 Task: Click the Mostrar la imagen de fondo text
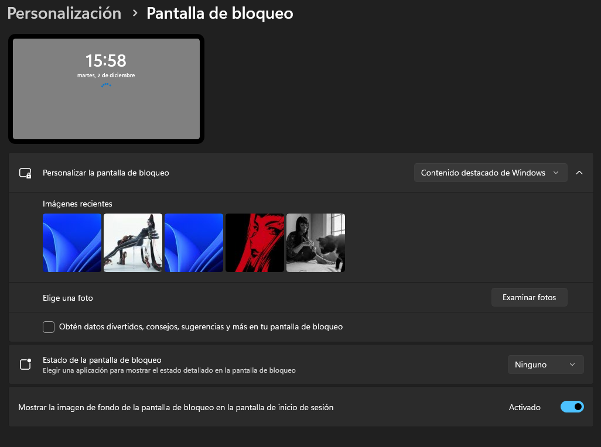tap(176, 407)
